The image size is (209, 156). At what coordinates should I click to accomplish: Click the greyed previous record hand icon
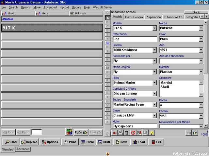[x=188, y=133]
